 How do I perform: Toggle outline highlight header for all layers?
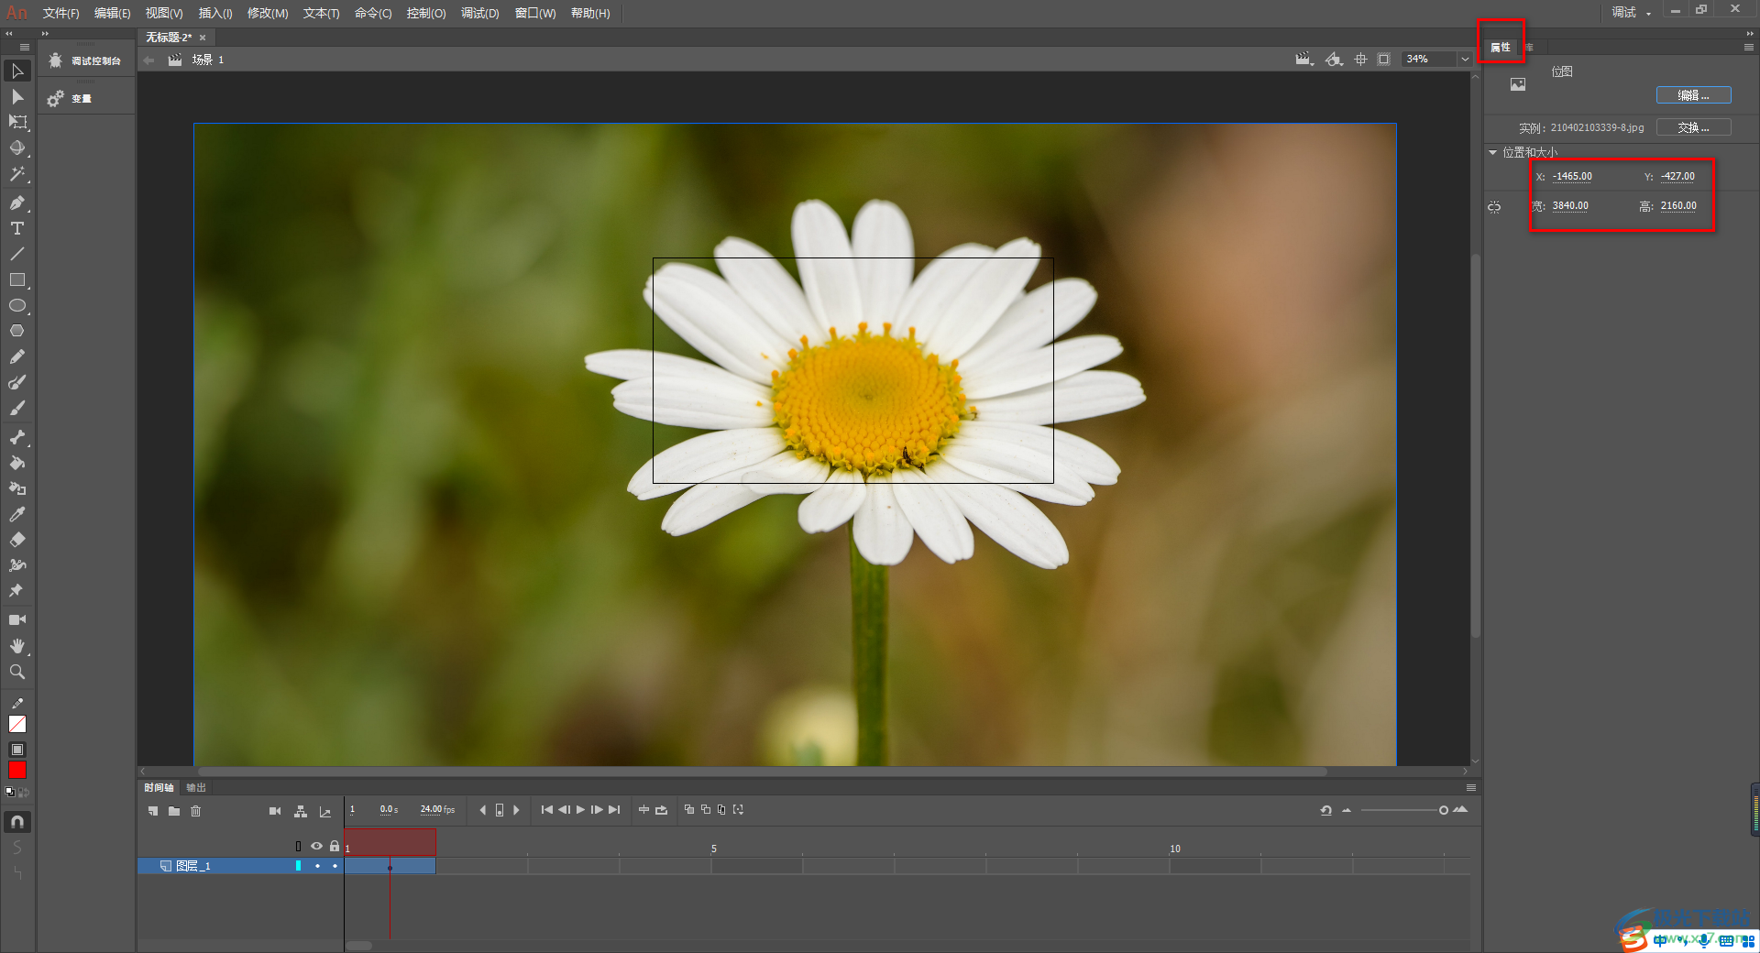coord(298,846)
